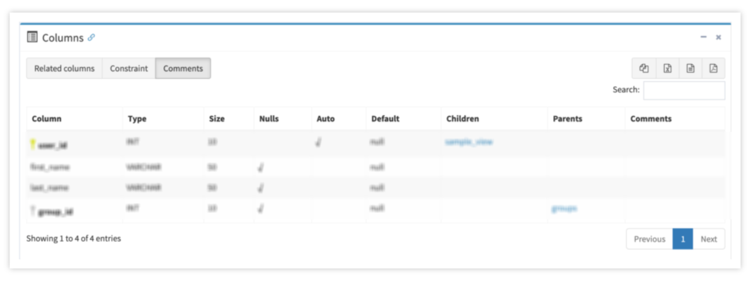Toggle the Constraint button
This screenshot has width=756, height=281.
pyautogui.click(x=129, y=68)
